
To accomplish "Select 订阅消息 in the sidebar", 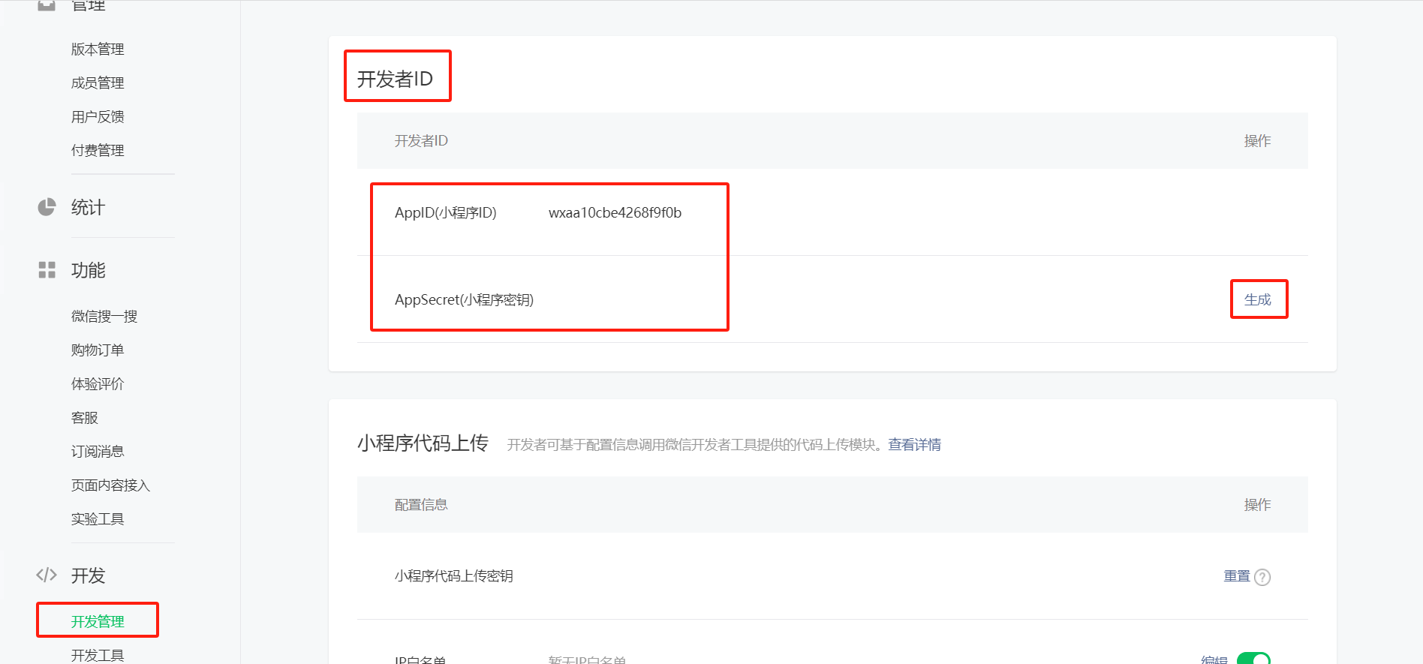I will (98, 452).
